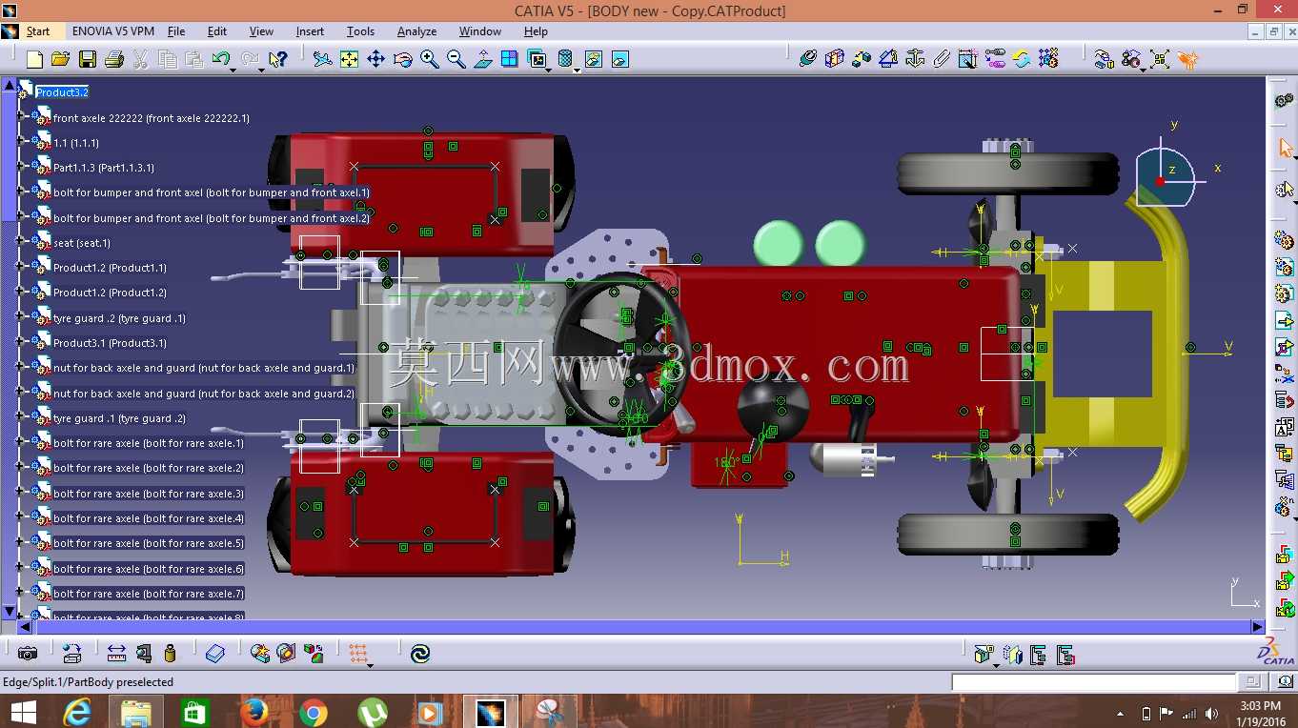Screen dimensions: 1298x728
Task: Select root Product3.2 in tree
Action: point(62,92)
